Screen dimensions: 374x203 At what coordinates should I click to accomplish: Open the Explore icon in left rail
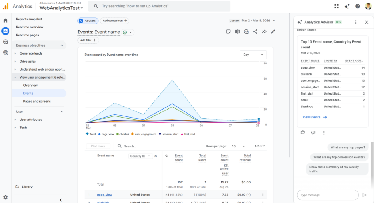[5, 41]
